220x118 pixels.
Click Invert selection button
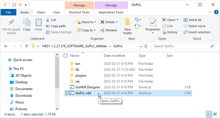[x=197, y=32]
